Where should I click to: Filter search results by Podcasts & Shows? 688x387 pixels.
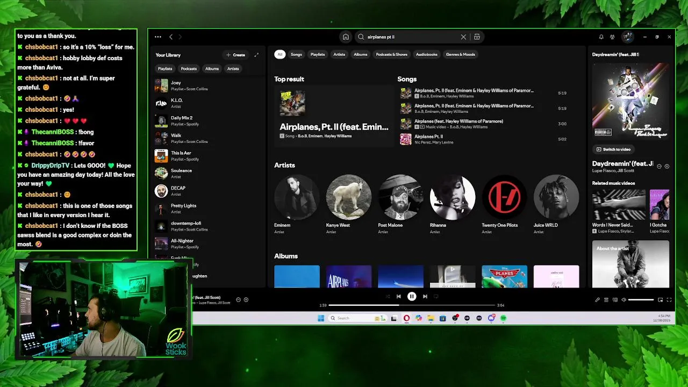coord(392,54)
